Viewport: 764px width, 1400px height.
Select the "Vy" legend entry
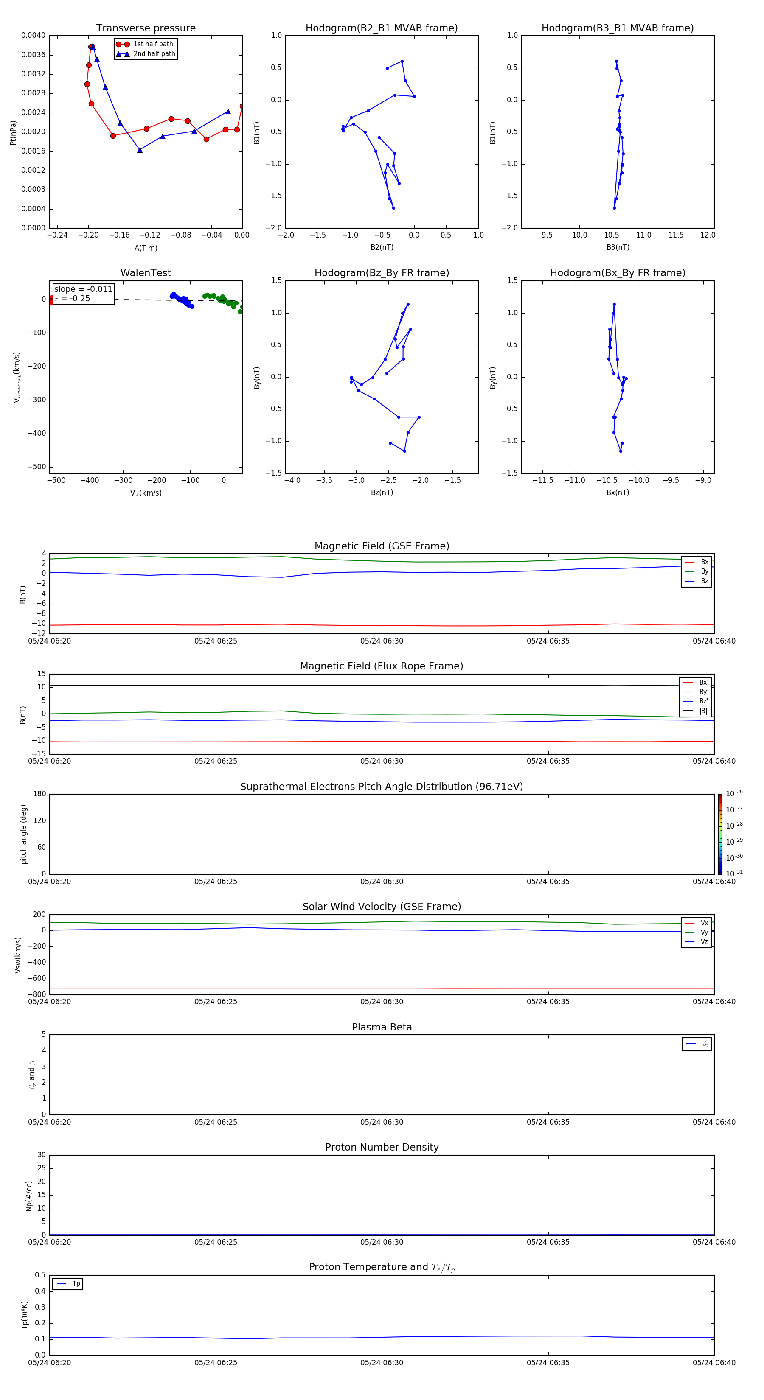coord(697,932)
